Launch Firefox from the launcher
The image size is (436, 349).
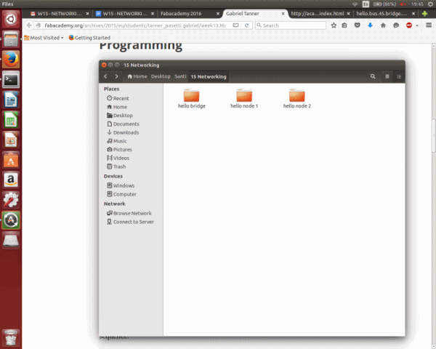click(x=11, y=60)
